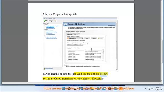This screenshot has width=164, height=92.
Task: Select 'Set PhysX configuration' tree item
Action: point(51,28)
